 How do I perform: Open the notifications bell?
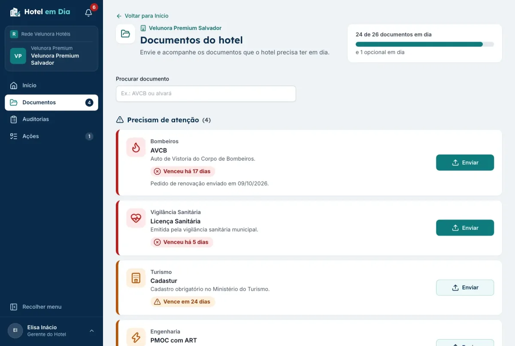[x=88, y=12]
